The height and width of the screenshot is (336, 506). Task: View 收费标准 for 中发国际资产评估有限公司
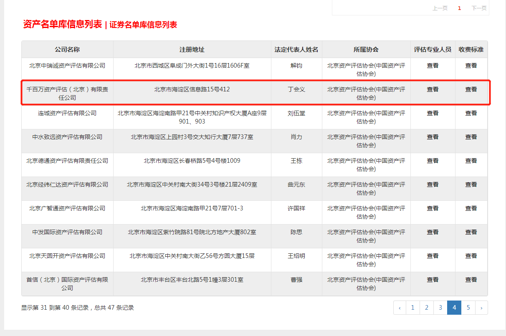pyautogui.click(x=471, y=232)
